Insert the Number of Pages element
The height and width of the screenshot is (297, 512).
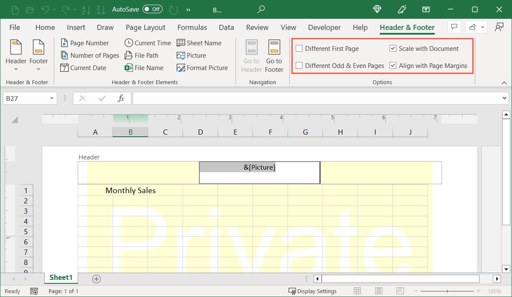click(x=90, y=55)
